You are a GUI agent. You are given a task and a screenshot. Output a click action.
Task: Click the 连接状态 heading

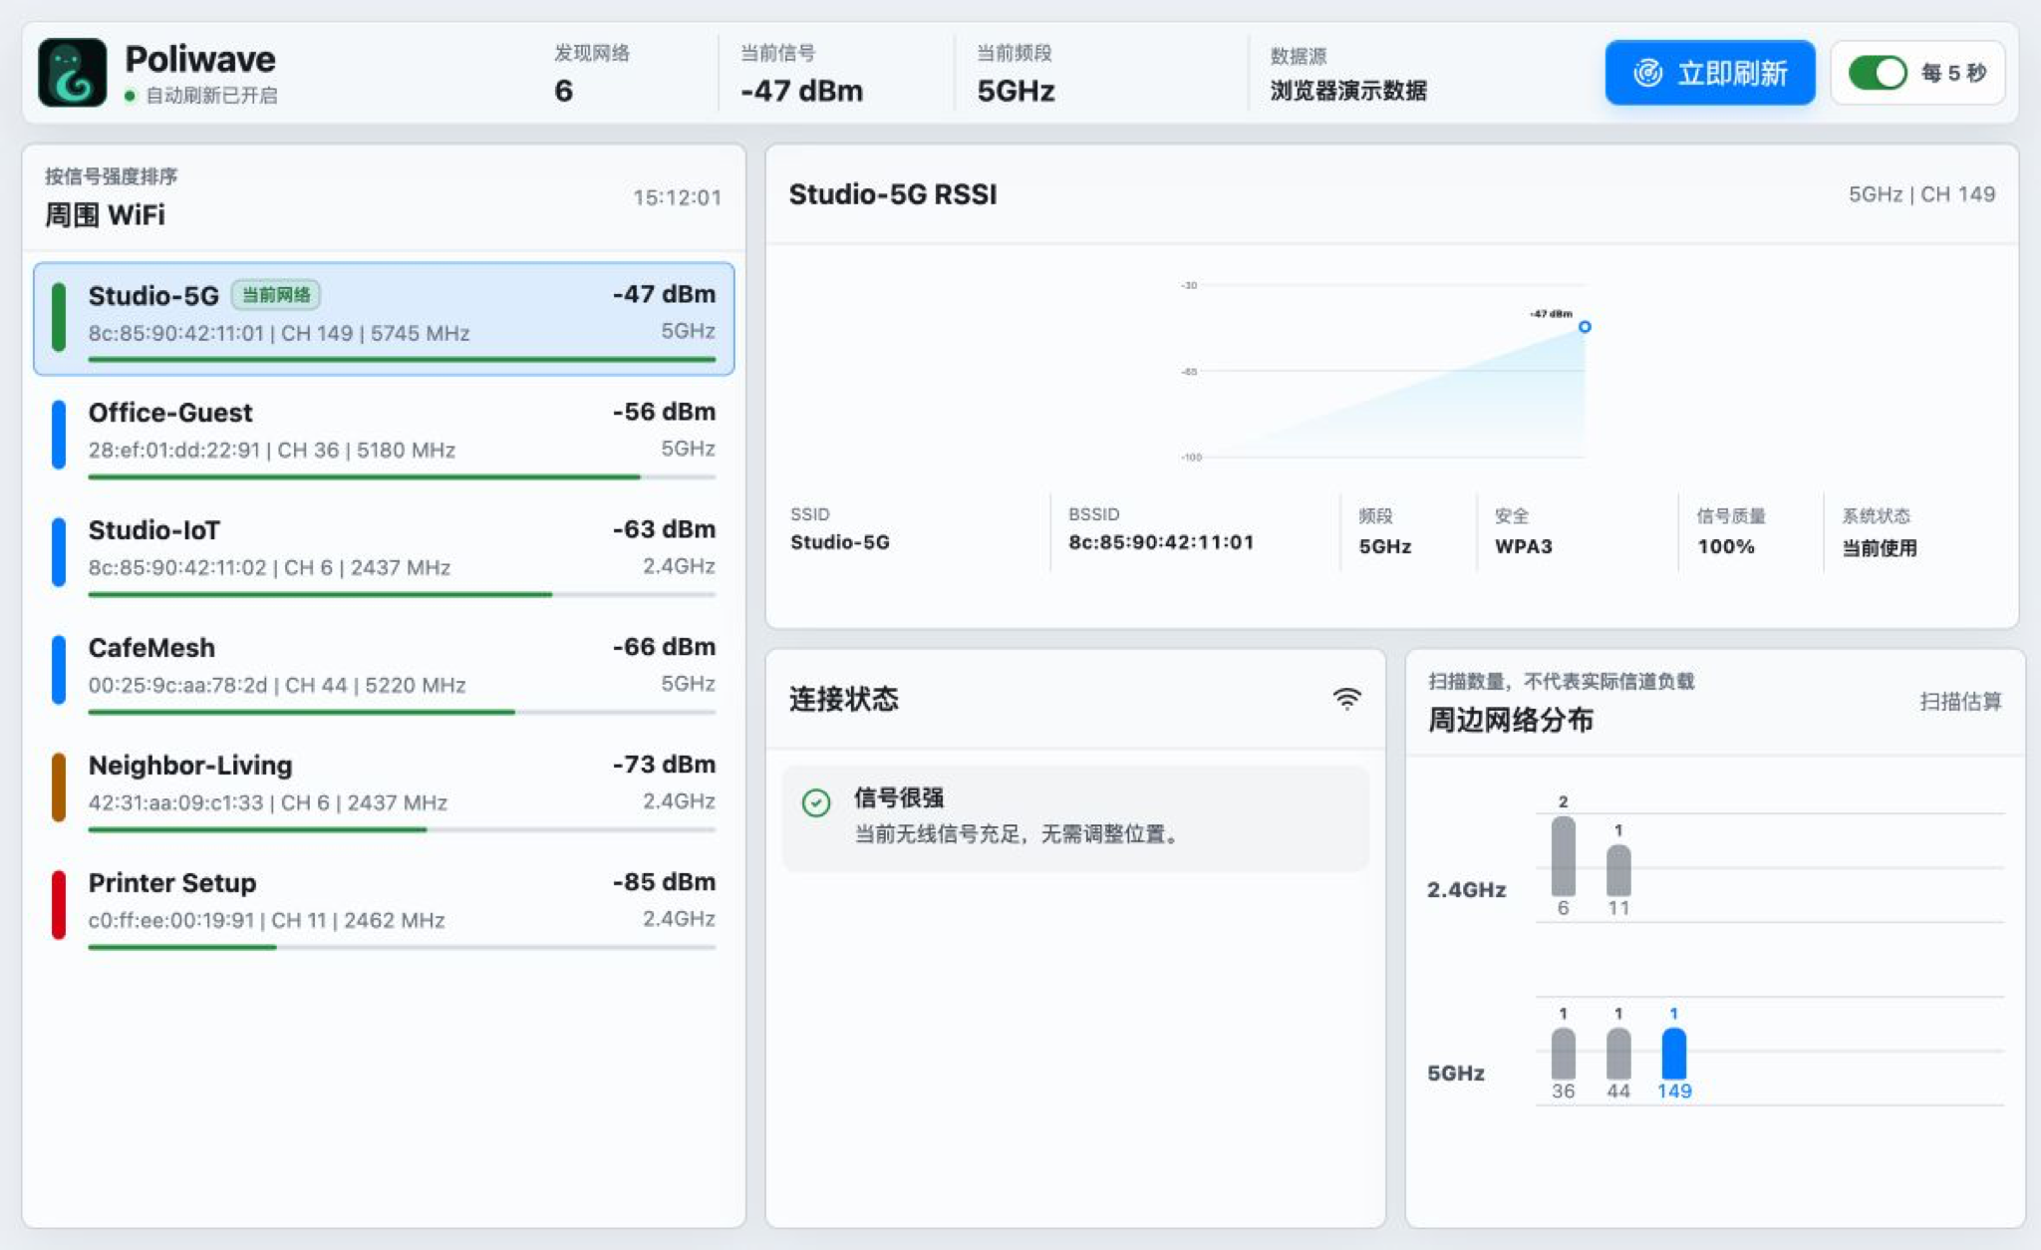[844, 699]
